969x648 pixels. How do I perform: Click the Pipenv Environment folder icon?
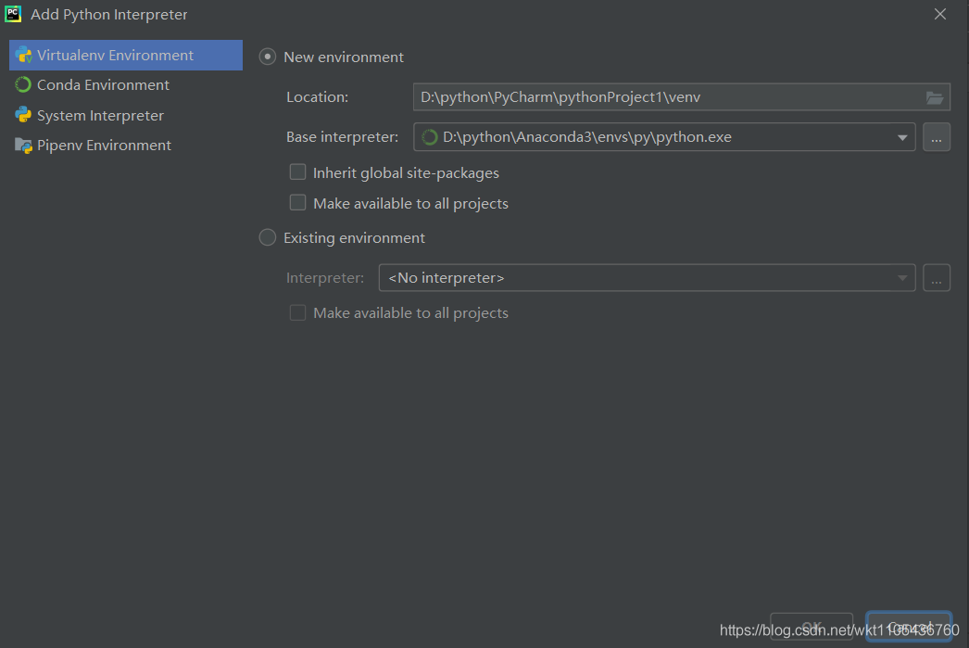pos(23,146)
